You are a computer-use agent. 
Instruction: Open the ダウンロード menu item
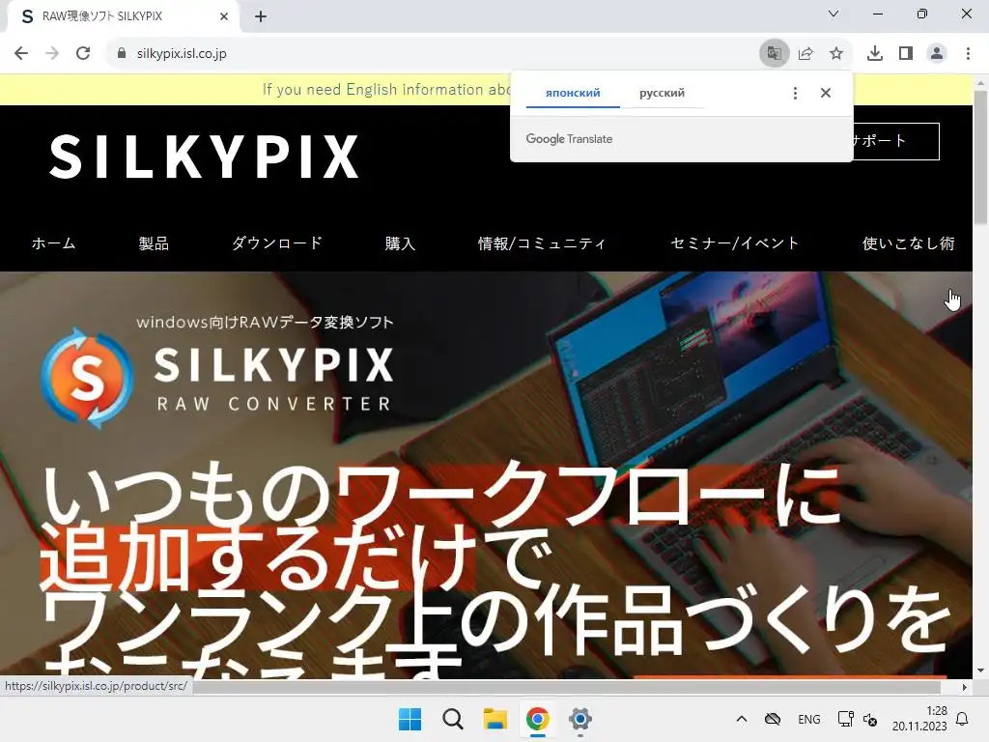click(x=277, y=243)
